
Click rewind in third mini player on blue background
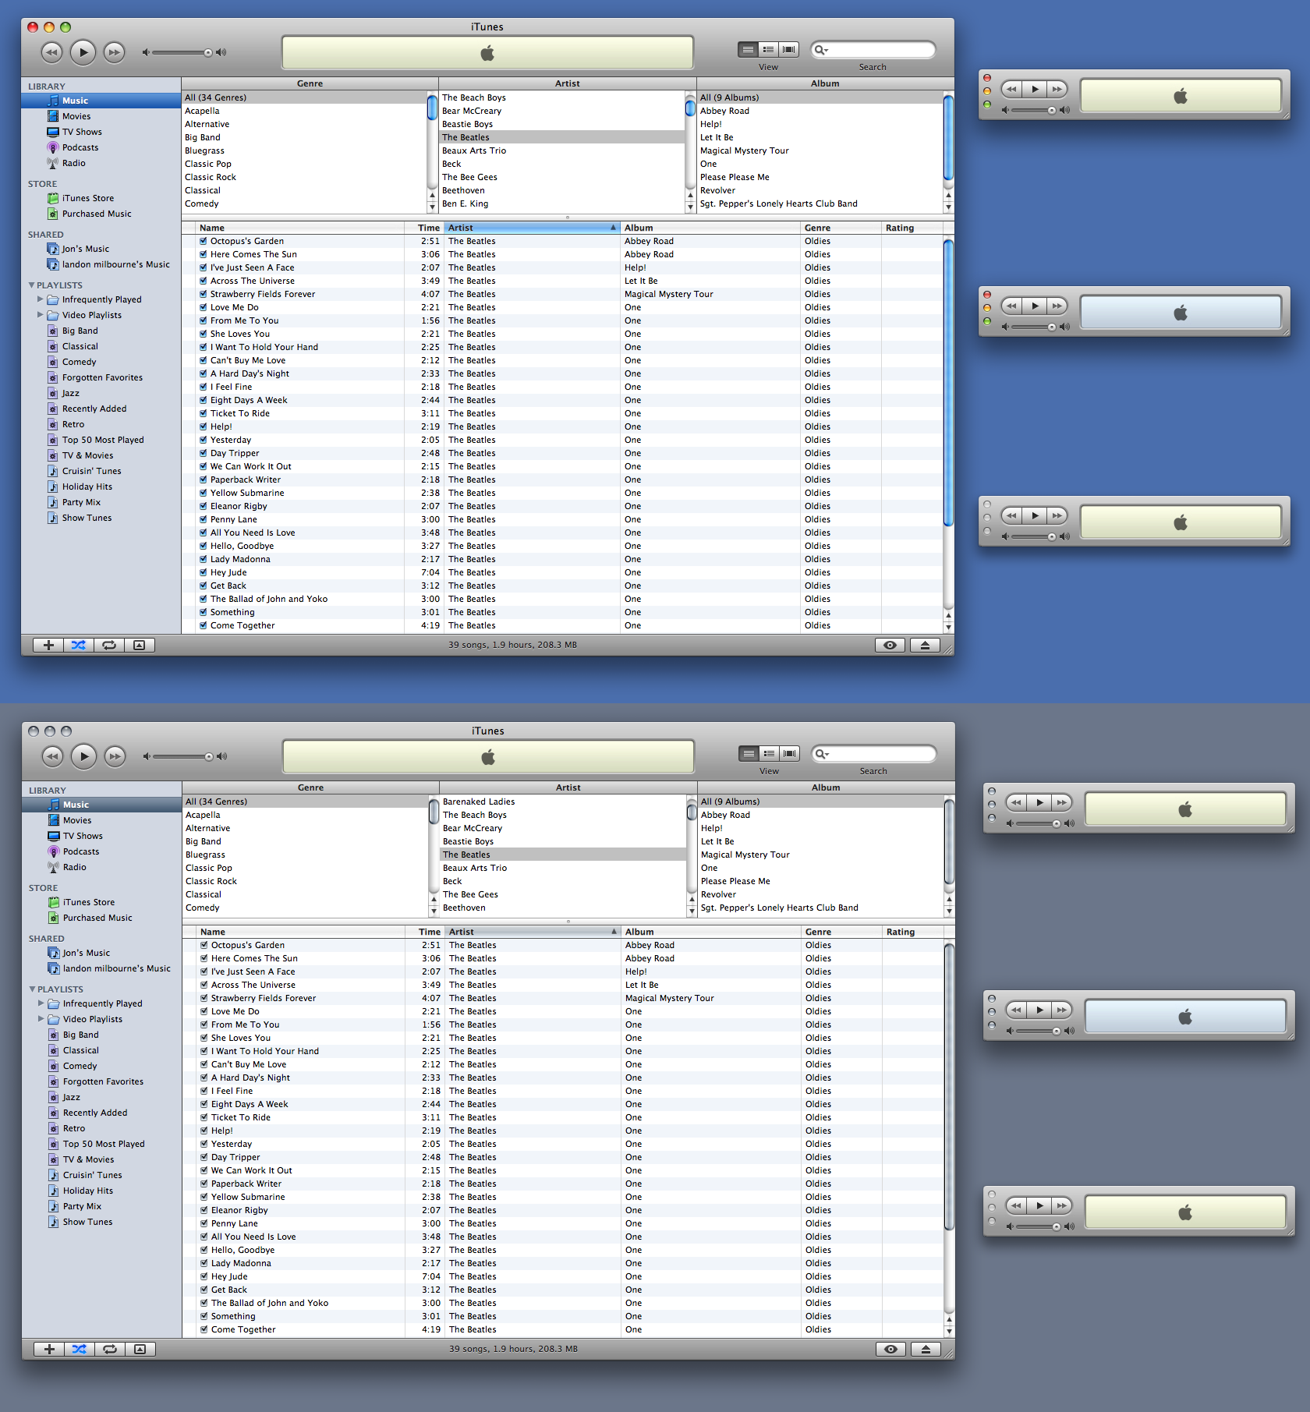pyautogui.click(x=1012, y=515)
